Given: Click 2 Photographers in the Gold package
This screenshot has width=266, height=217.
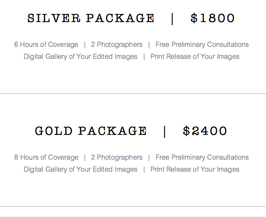Looking at the screenshot, I should click(117, 157).
